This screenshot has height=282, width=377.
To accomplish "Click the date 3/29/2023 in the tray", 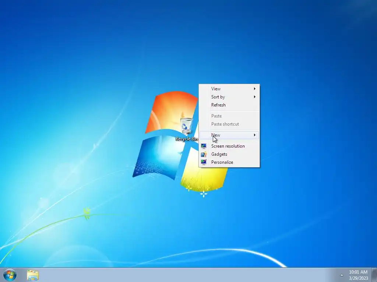I will pyautogui.click(x=358, y=278).
